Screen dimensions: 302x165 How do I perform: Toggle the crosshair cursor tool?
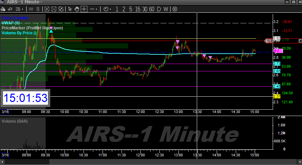tap(84, 9)
